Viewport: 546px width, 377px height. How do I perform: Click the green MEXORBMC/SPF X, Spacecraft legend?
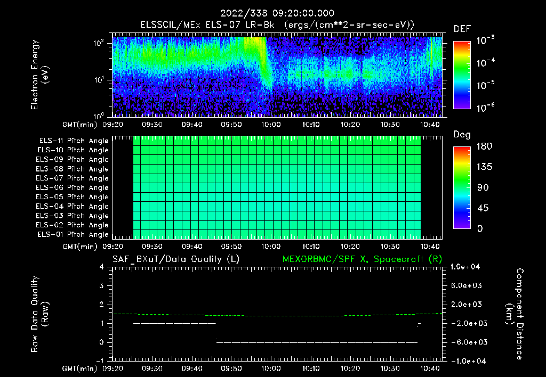[x=362, y=259]
